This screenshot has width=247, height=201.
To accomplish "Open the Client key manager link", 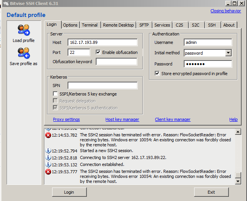I will point(173,119).
